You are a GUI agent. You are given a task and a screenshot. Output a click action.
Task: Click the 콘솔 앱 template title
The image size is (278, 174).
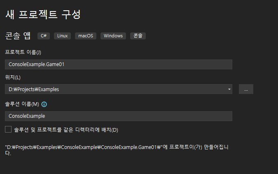click(18, 36)
